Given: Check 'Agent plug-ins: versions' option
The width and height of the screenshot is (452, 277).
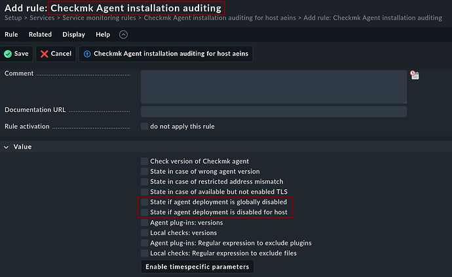Looking at the screenshot, I should coord(144,223).
